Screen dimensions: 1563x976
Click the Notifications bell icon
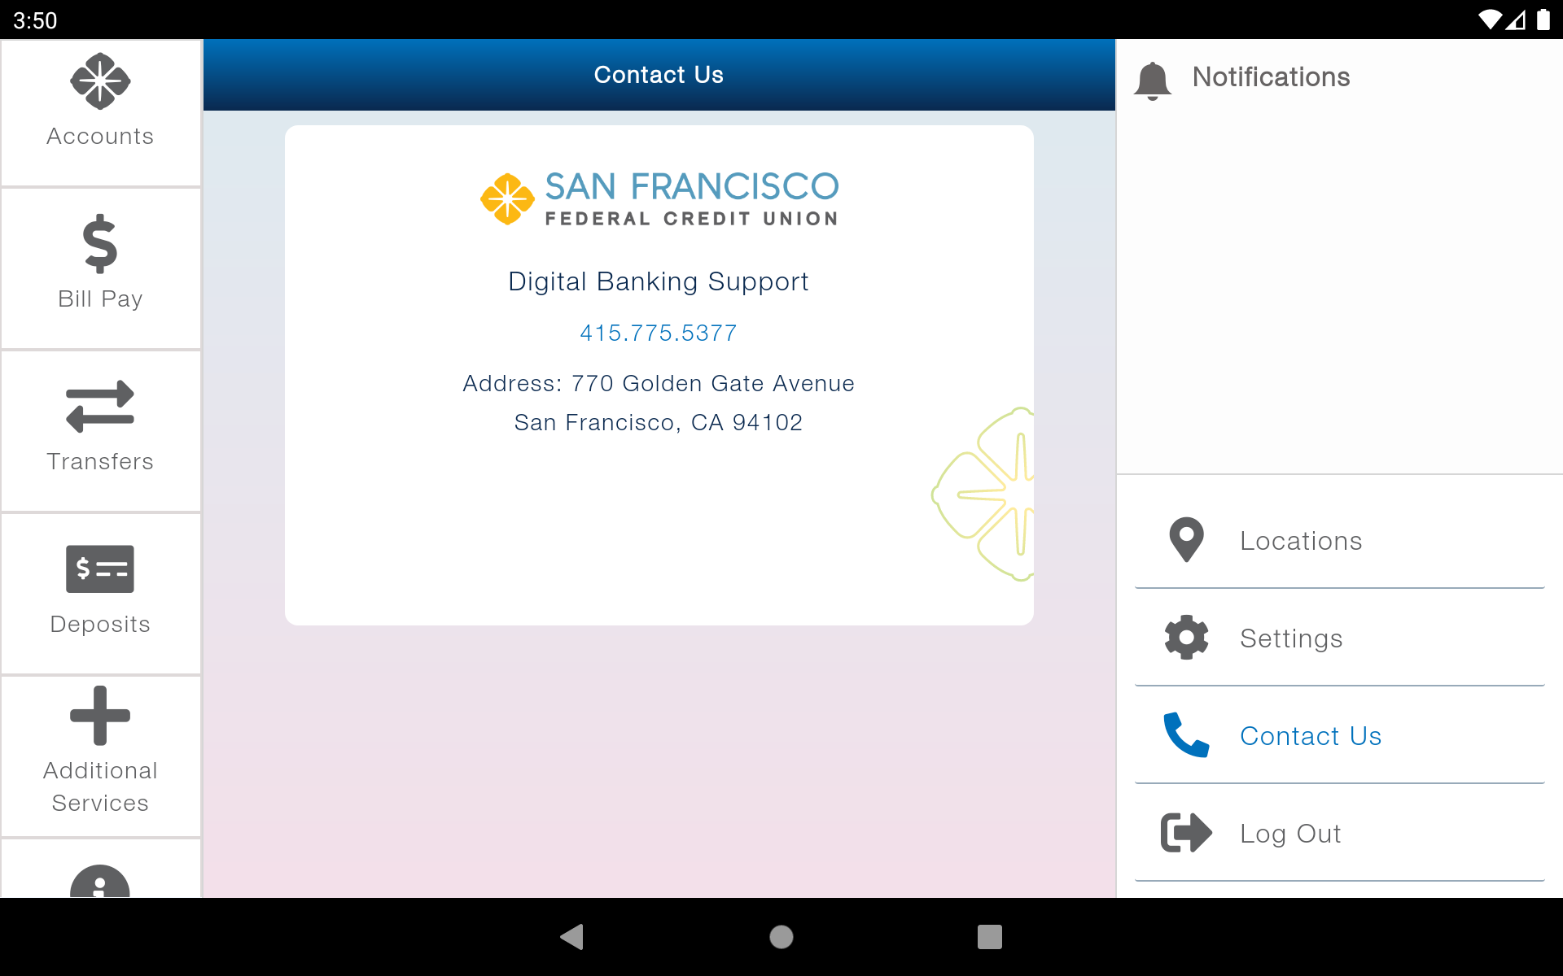(x=1153, y=81)
